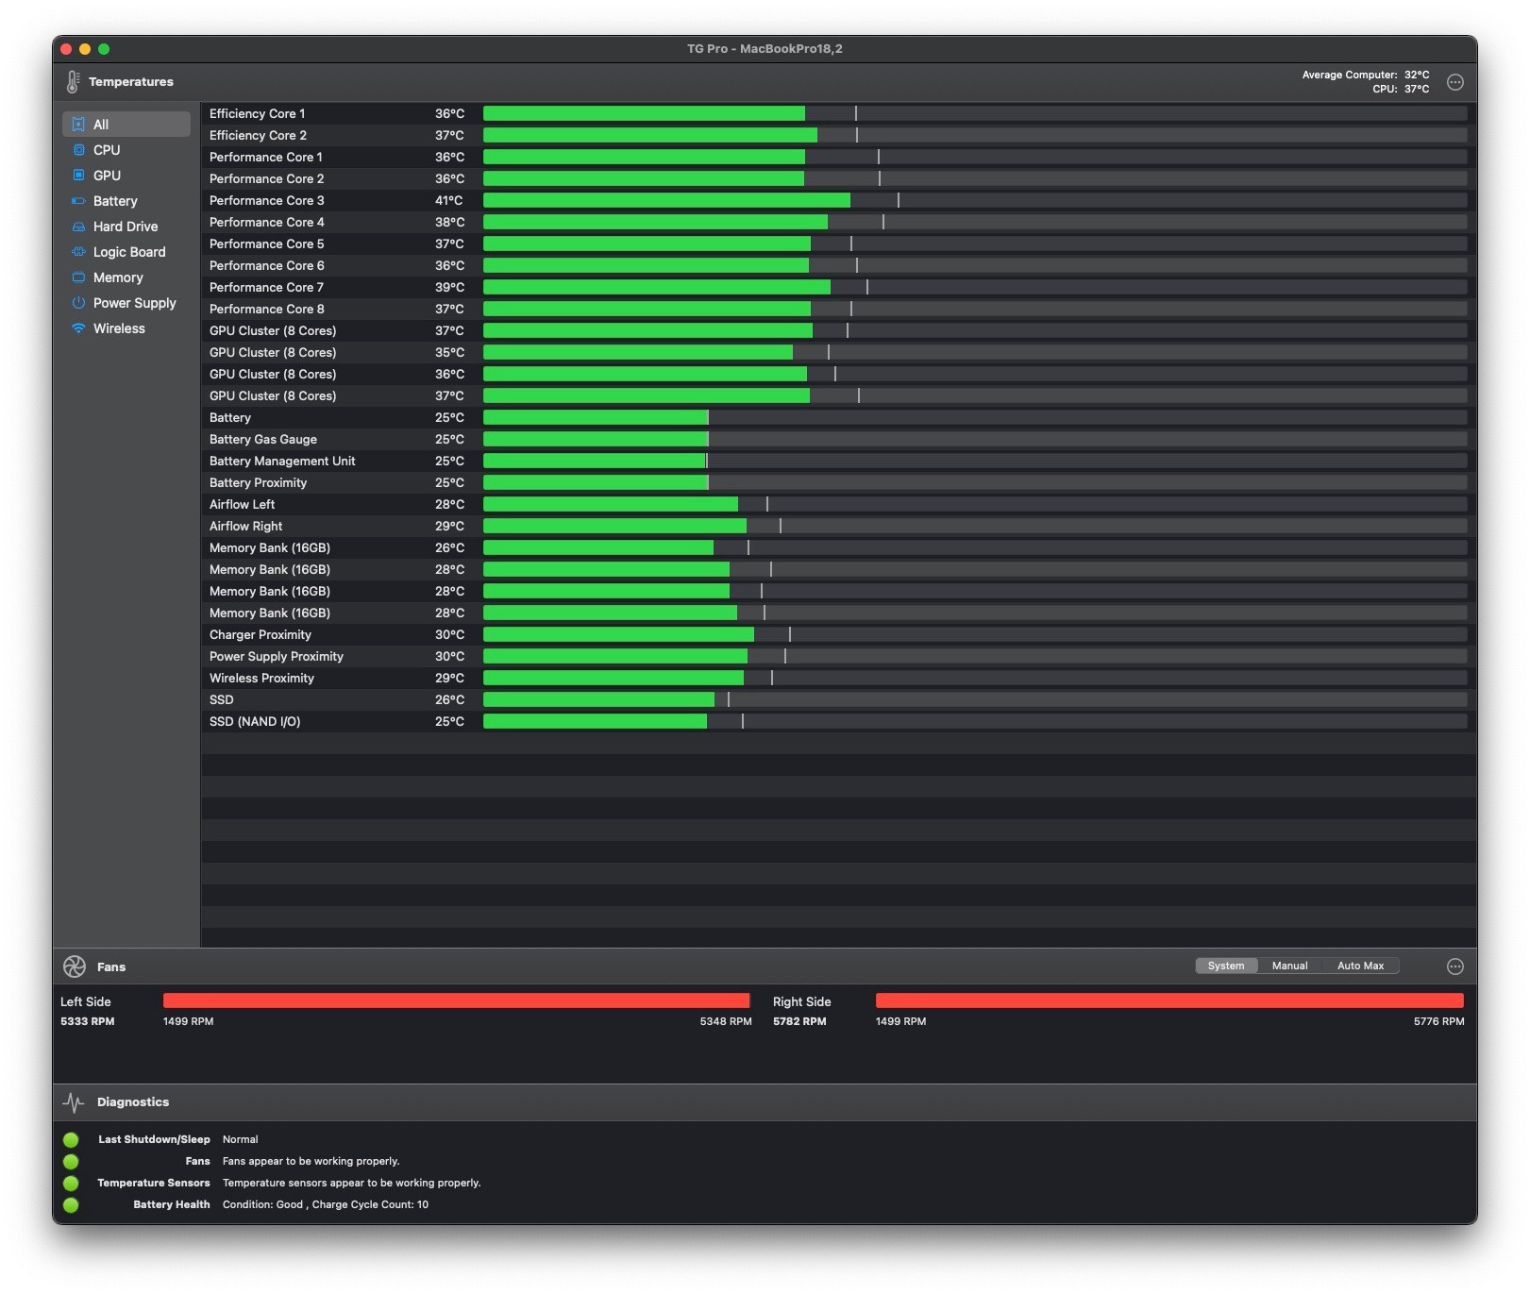Select the Battery Gas Gauge sensor row
This screenshot has height=1294, width=1530.
[838, 439]
